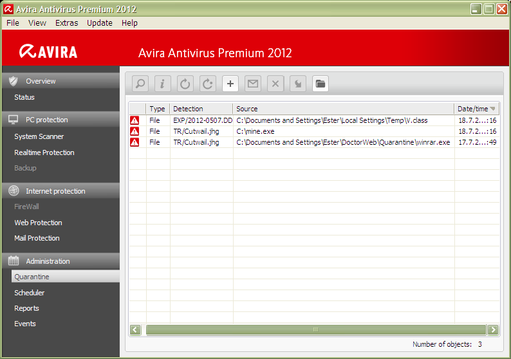Viewport: 511px width, 359px height.
Task: Open the System Scanner section
Action: (x=39, y=136)
